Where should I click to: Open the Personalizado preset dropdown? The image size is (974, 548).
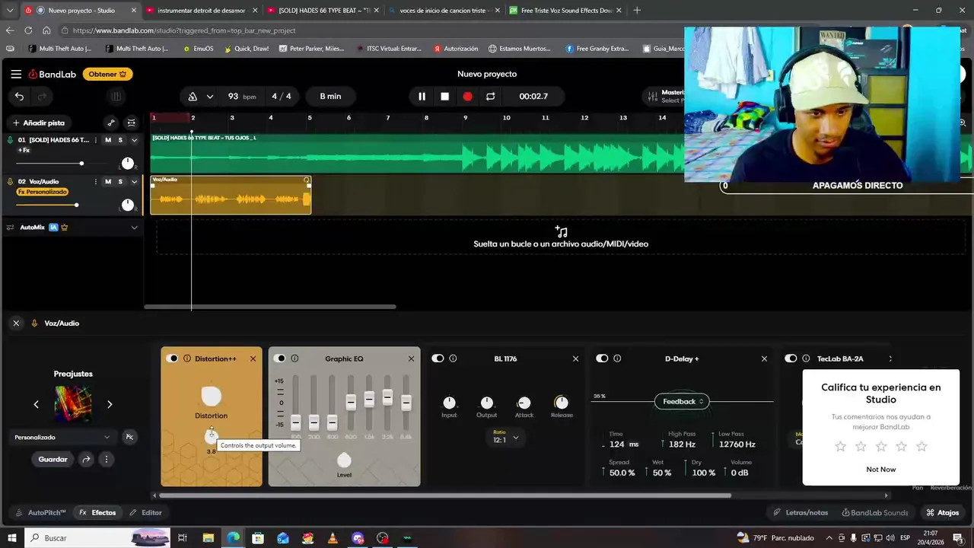62,437
